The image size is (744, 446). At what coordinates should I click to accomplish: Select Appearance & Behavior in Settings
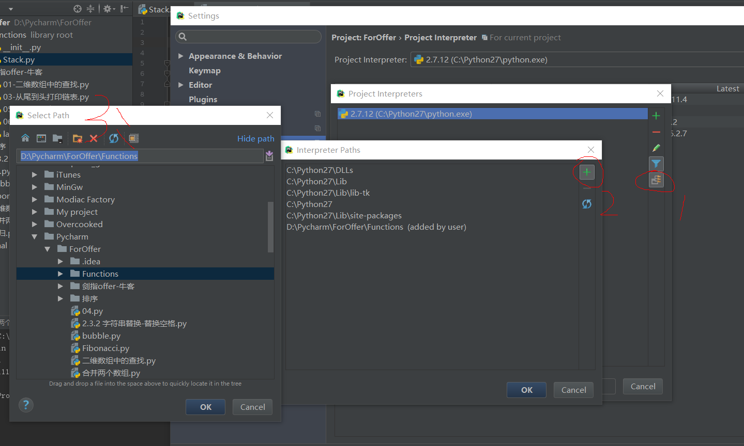[235, 56]
